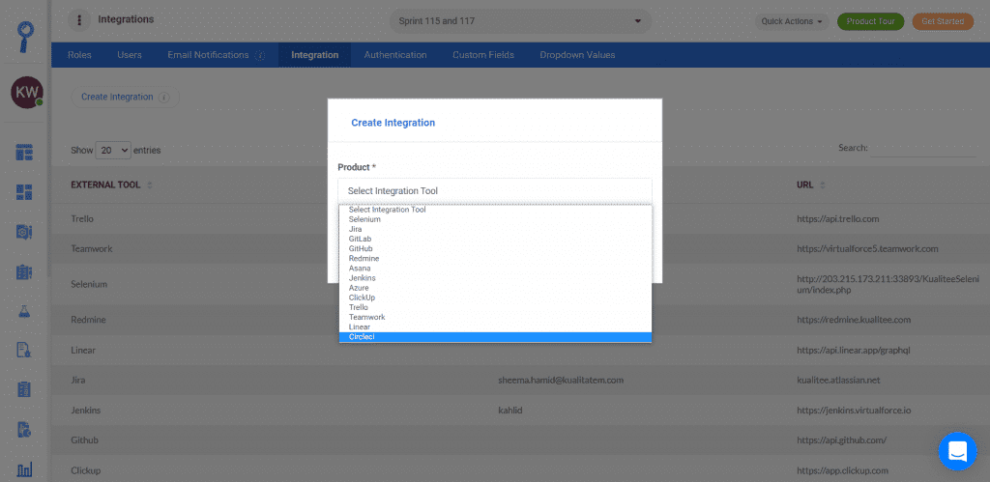This screenshot has height=482, width=990.
Task: Switch to the Users tab
Action: pyautogui.click(x=130, y=55)
